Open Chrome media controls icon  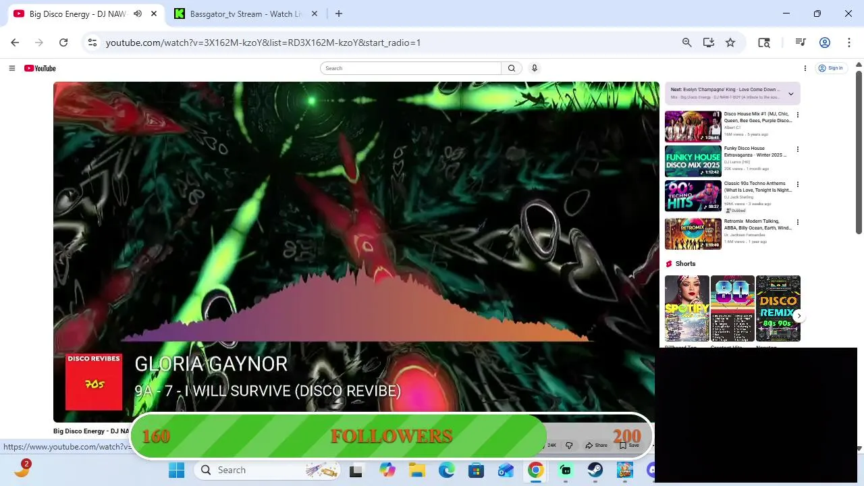click(801, 43)
